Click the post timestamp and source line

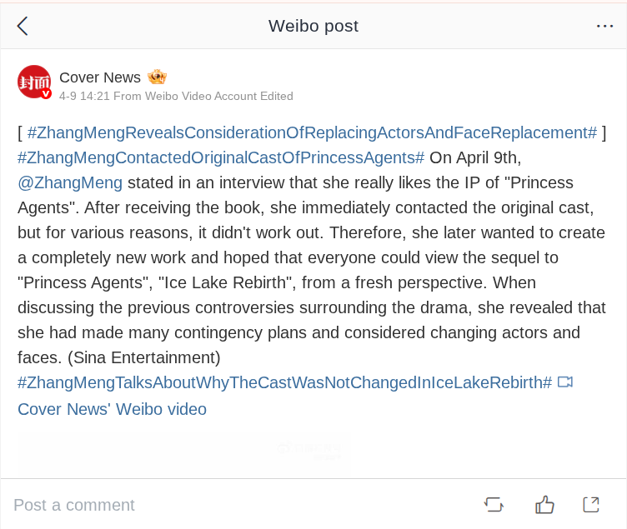[176, 96]
